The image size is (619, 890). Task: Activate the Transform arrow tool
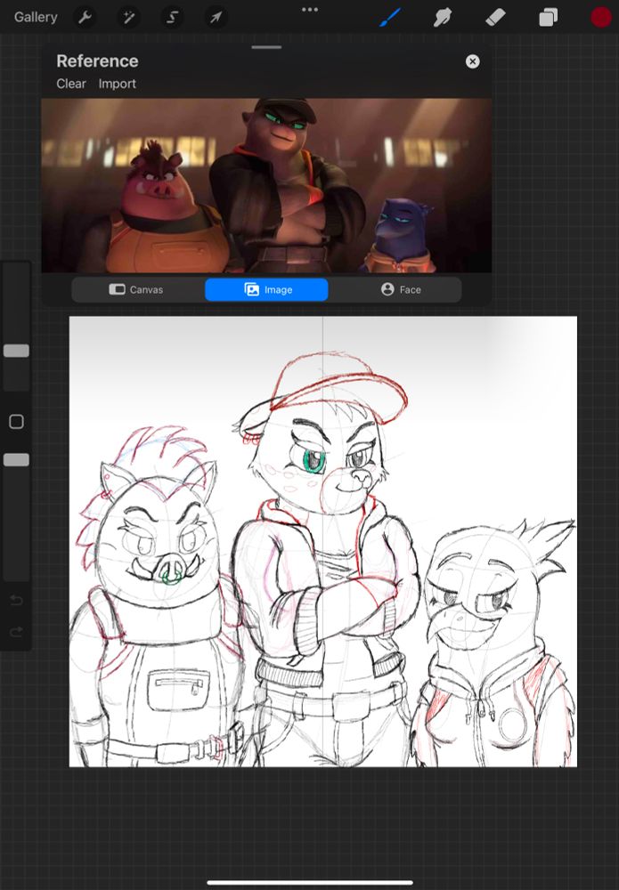[x=216, y=18]
